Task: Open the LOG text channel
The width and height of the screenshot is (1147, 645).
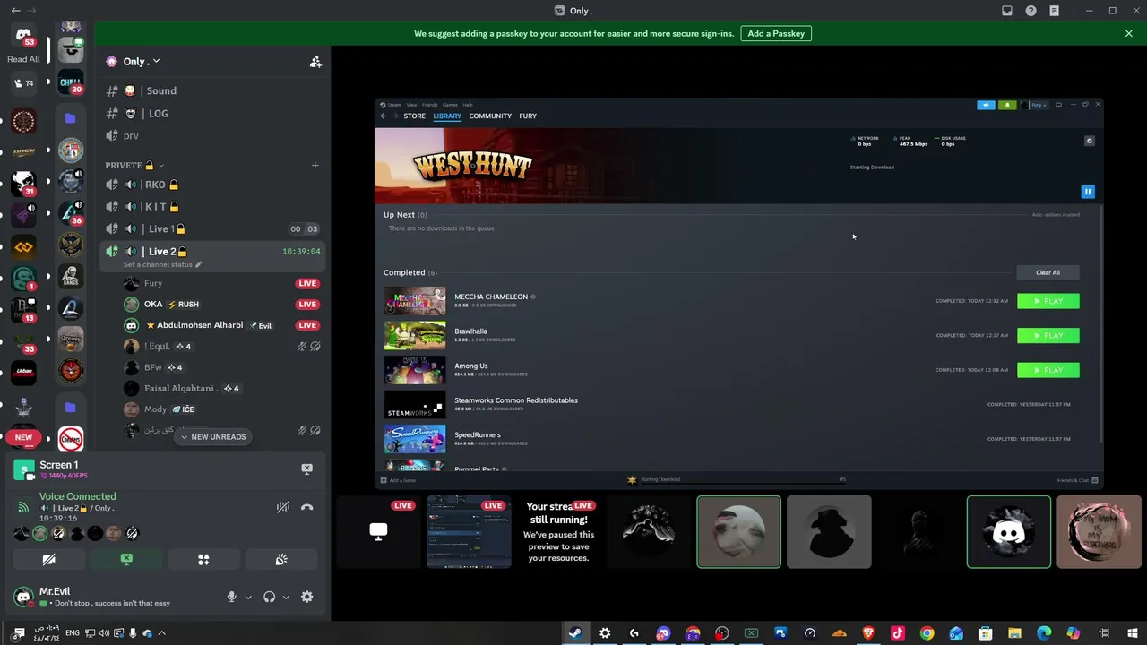Action: click(212, 114)
